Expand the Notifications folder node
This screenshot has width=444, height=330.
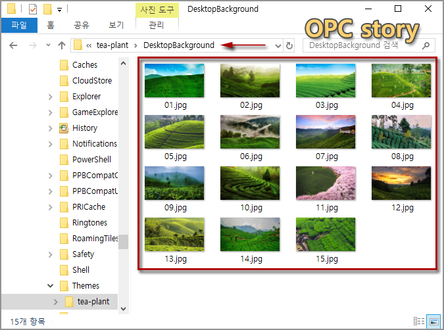point(51,145)
